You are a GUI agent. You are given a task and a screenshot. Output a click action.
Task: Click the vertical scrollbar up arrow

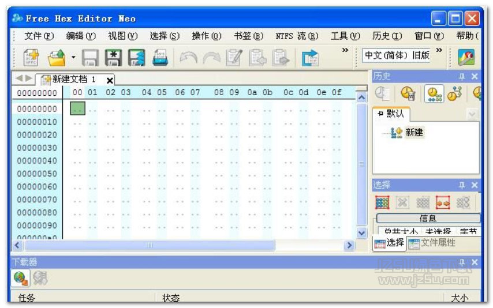(x=361, y=97)
